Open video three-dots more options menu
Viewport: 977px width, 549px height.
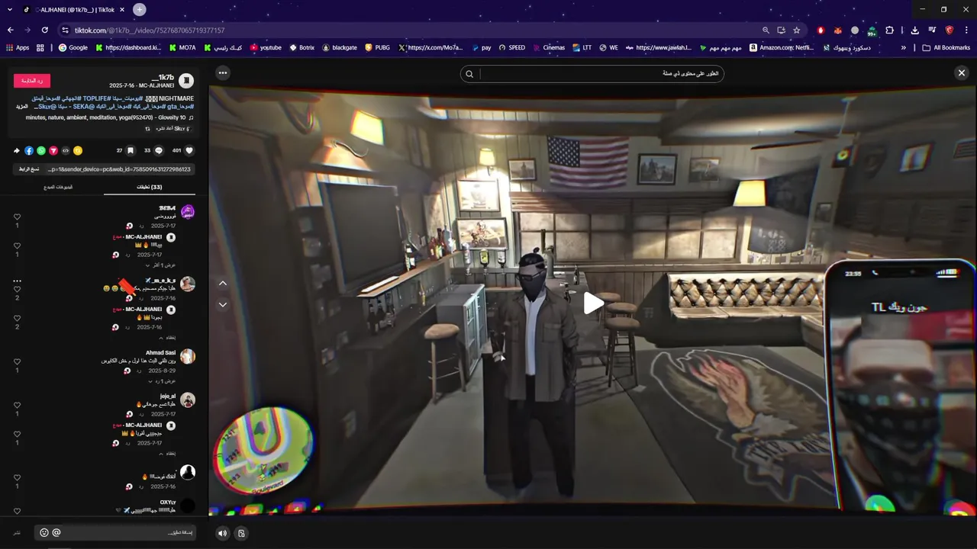(223, 73)
